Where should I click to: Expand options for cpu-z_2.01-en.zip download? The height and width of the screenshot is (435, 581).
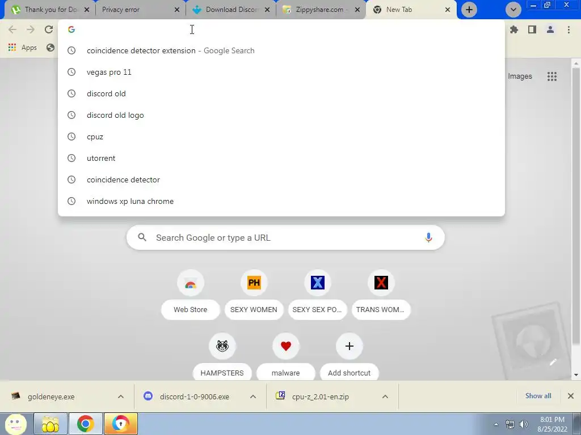tap(385, 396)
